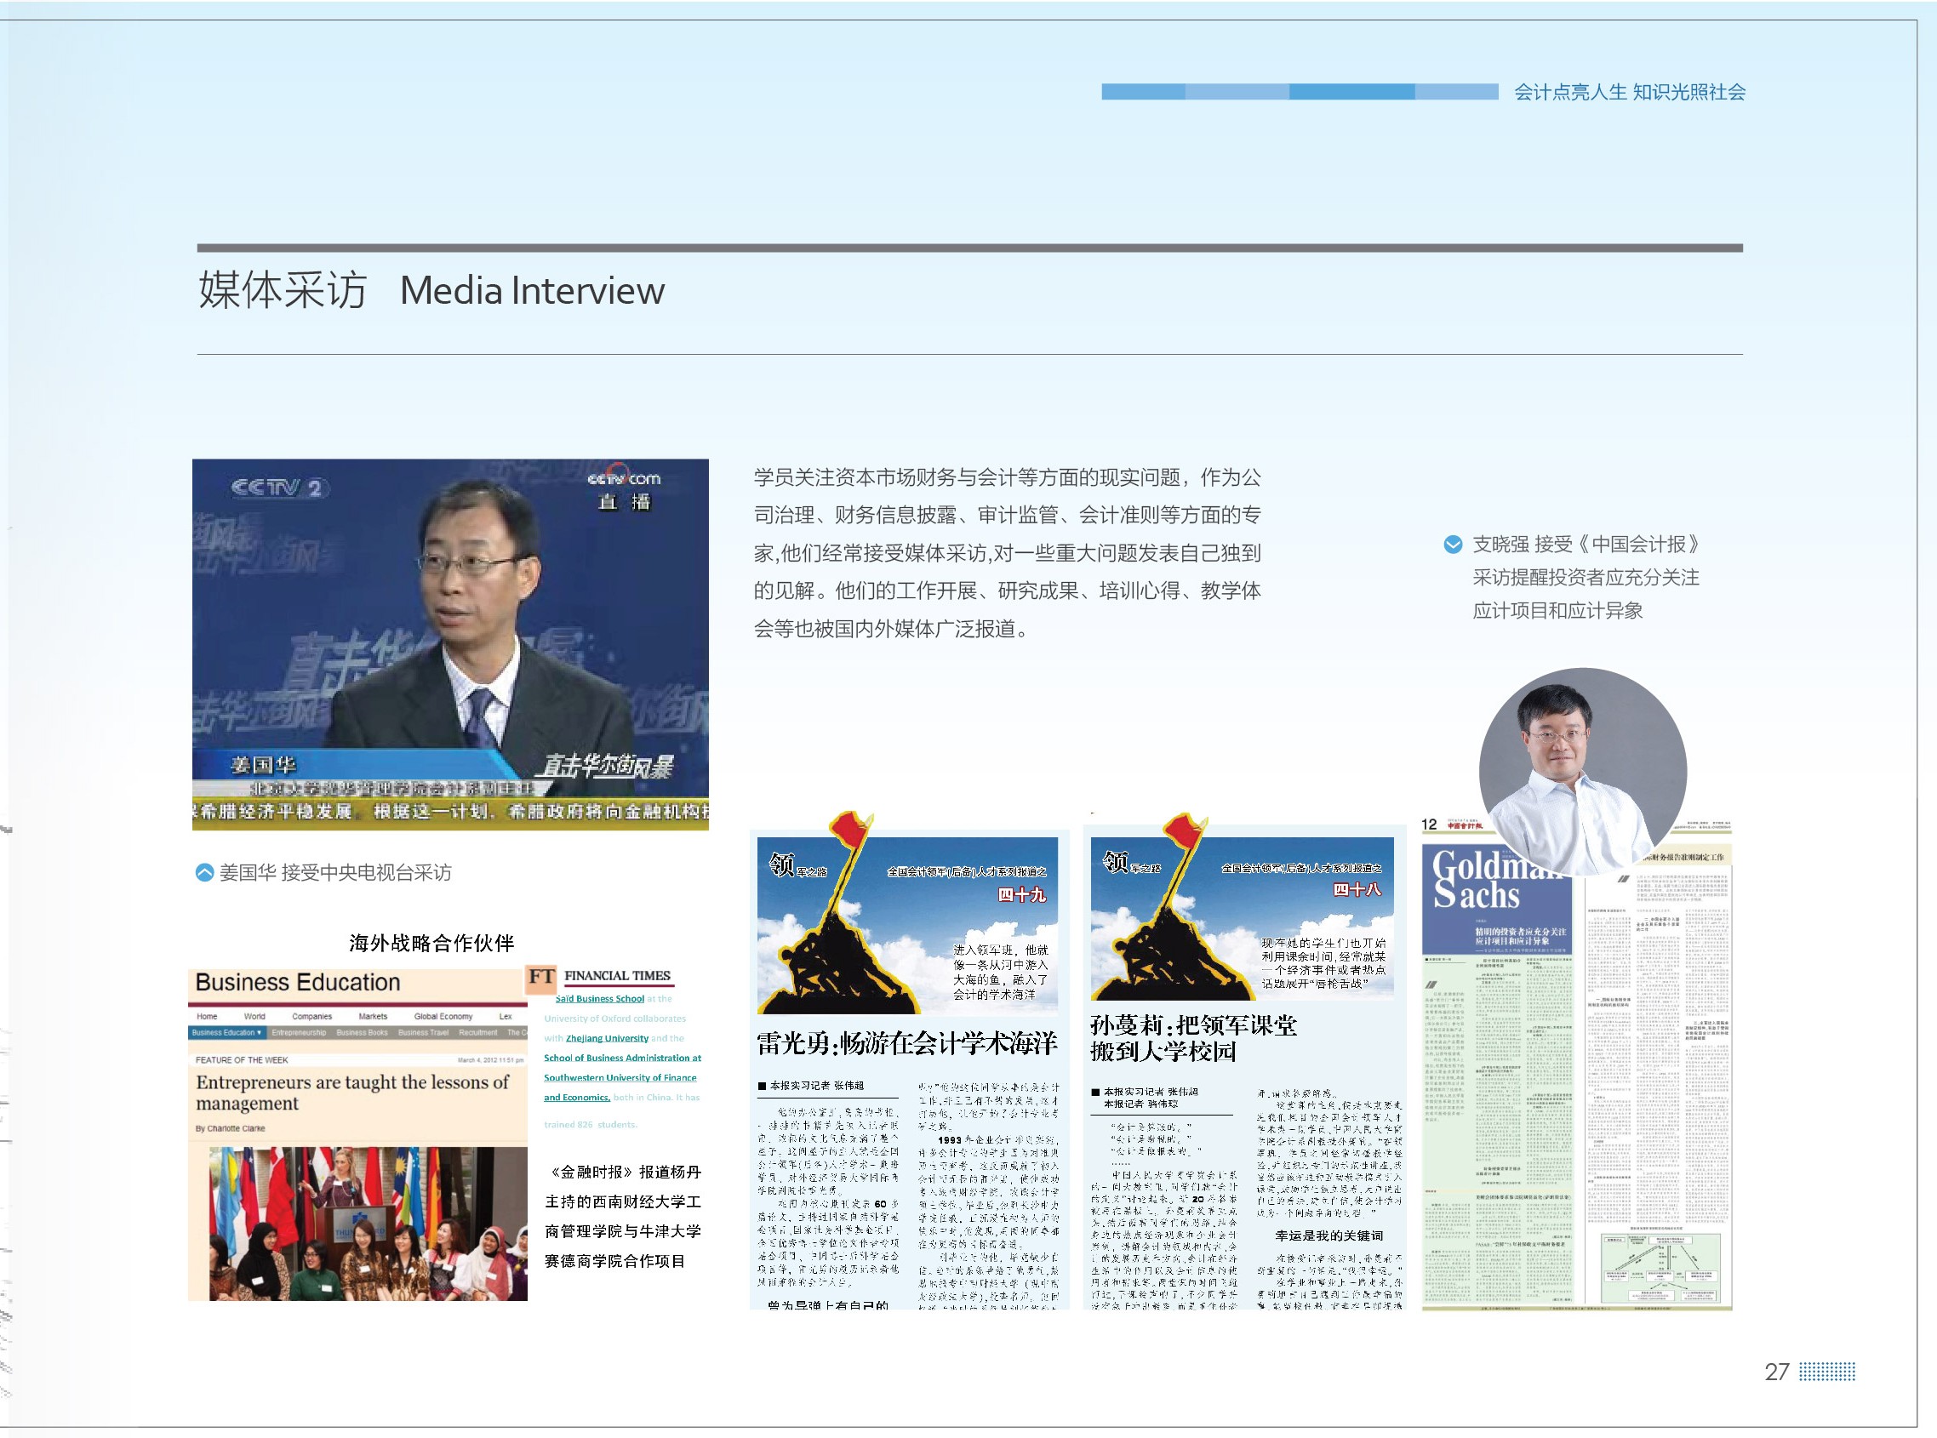1937x1438 pixels.
Task: Open the Recruitment sub-tab
Action: click(x=478, y=1033)
